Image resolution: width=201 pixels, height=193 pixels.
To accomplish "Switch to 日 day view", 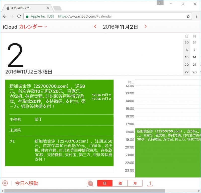I will click(105, 183).
